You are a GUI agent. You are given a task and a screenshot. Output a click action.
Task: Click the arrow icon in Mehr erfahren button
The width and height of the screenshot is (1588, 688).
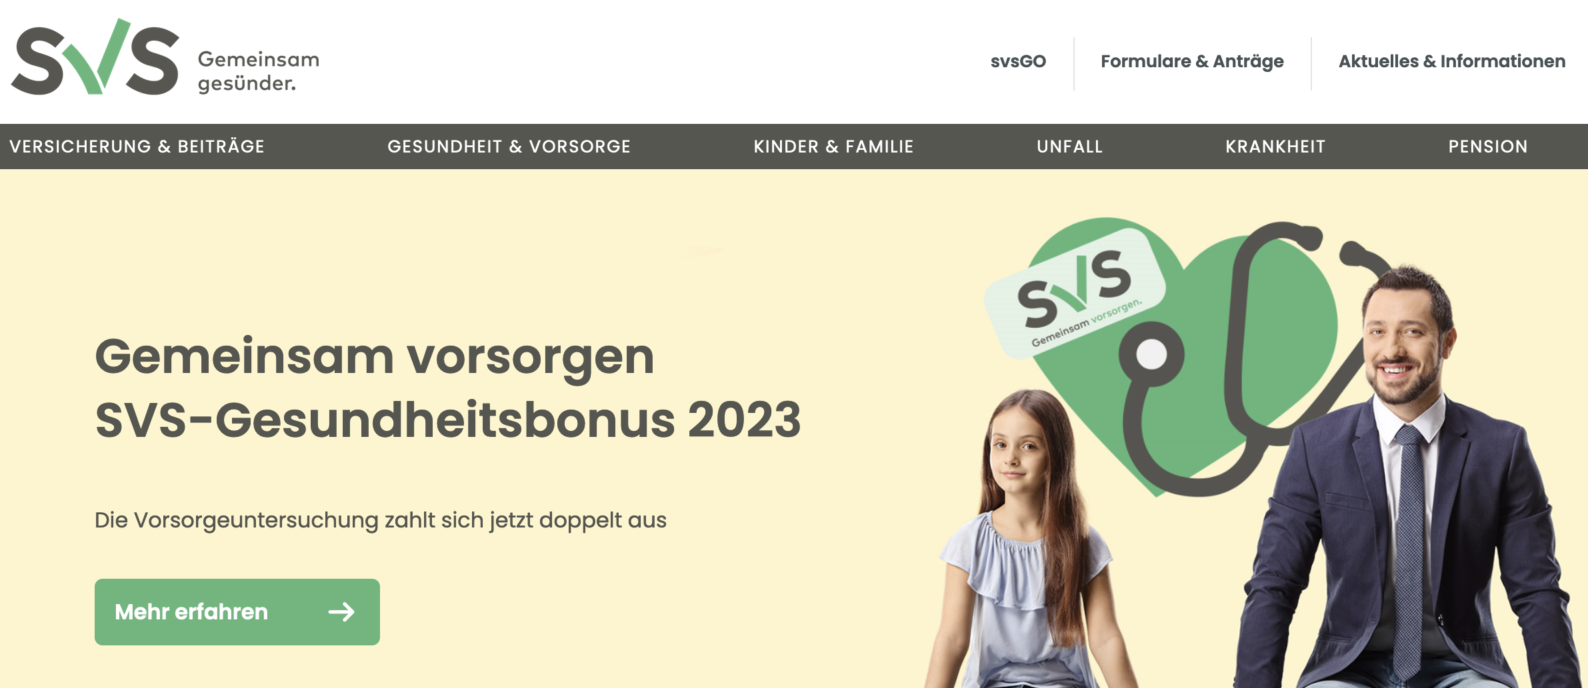click(341, 612)
